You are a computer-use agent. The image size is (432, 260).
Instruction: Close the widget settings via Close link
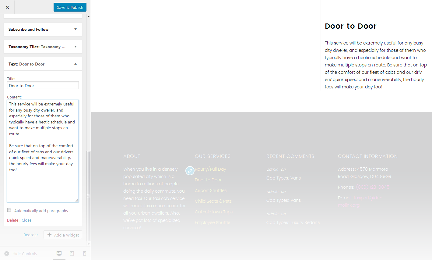coord(26,220)
